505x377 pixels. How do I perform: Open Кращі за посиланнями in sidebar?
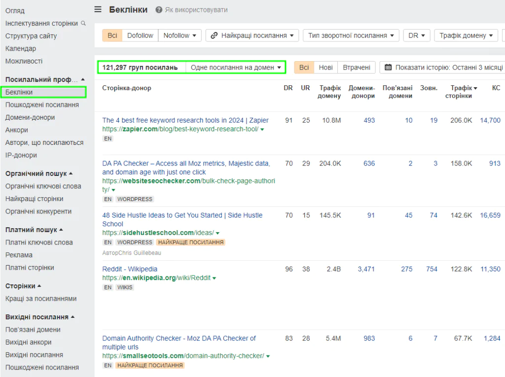click(41, 299)
